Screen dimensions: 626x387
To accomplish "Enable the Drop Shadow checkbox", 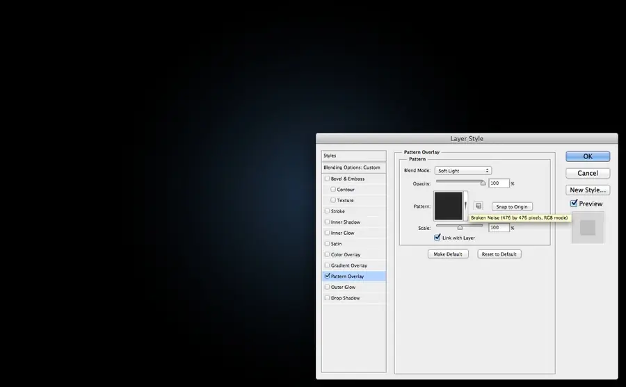I will (328, 297).
